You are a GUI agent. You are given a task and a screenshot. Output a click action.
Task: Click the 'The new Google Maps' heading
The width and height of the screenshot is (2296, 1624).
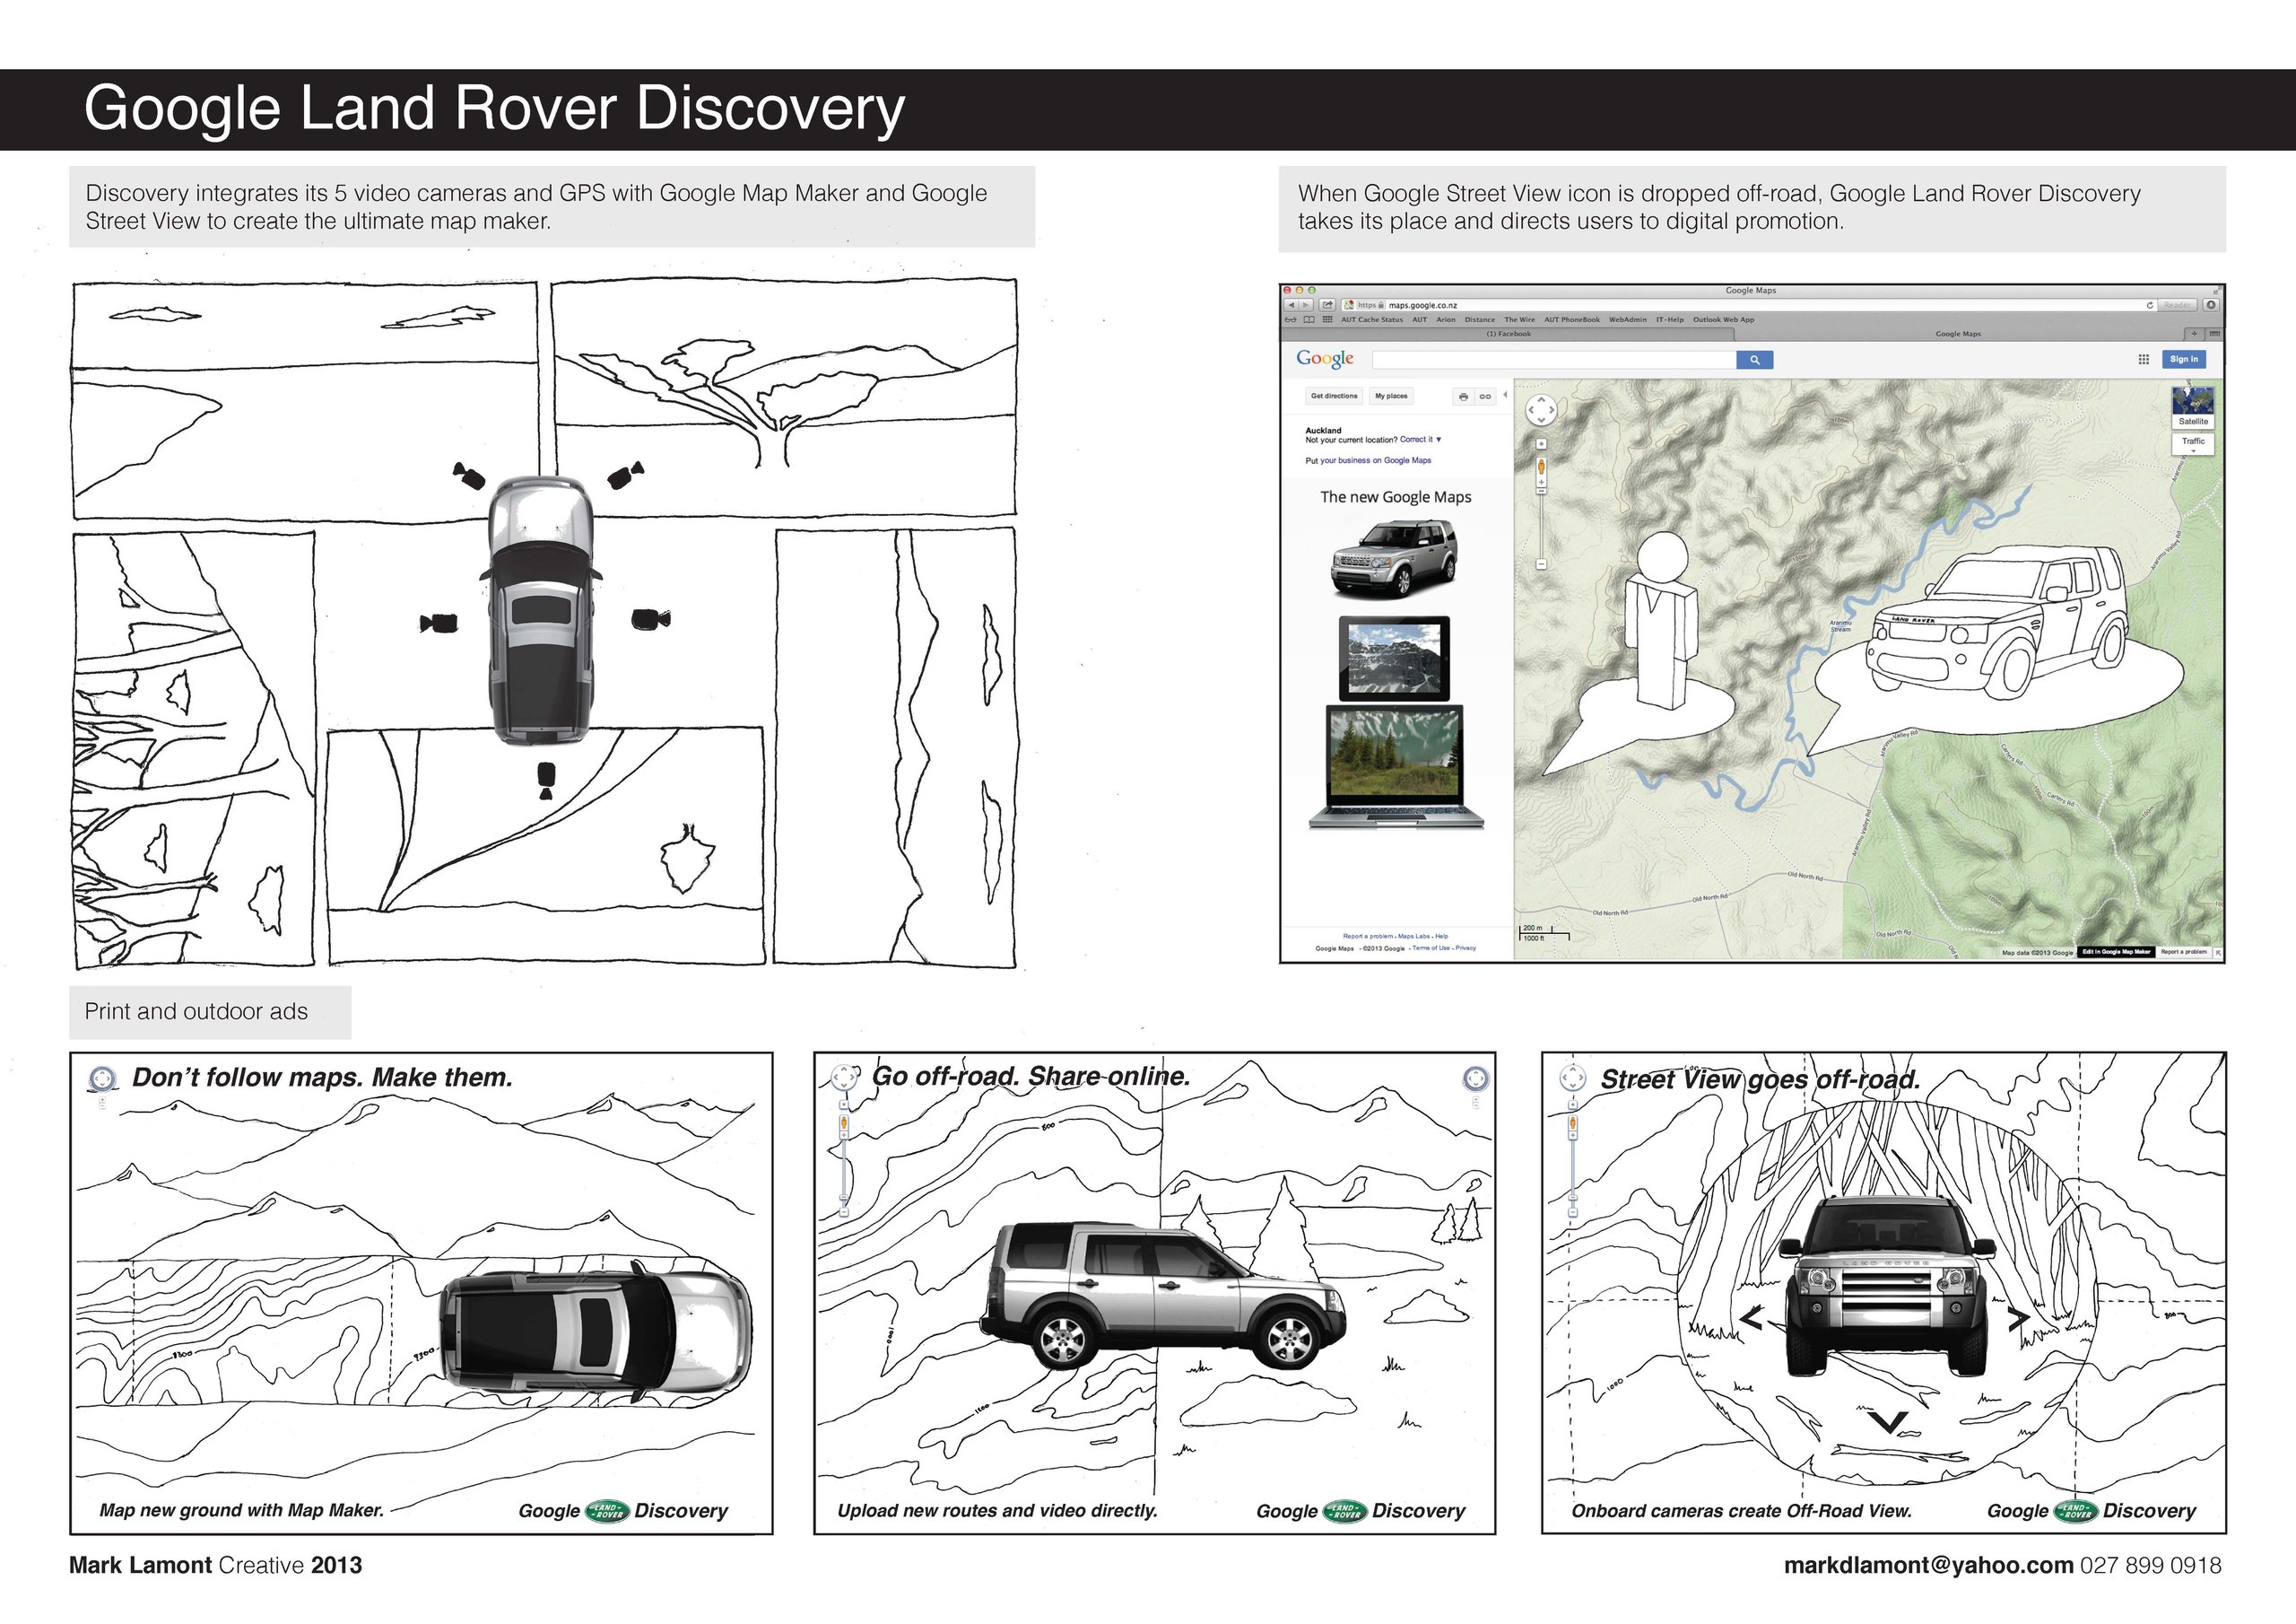pos(1395,497)
